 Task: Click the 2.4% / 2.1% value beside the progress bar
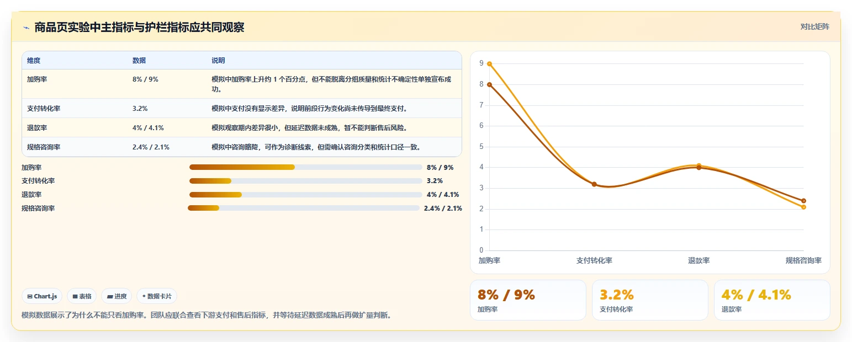click(x=443, y=209)
